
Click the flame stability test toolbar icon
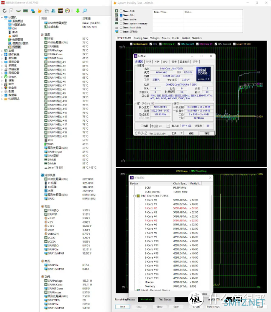[x=40, y=11]
